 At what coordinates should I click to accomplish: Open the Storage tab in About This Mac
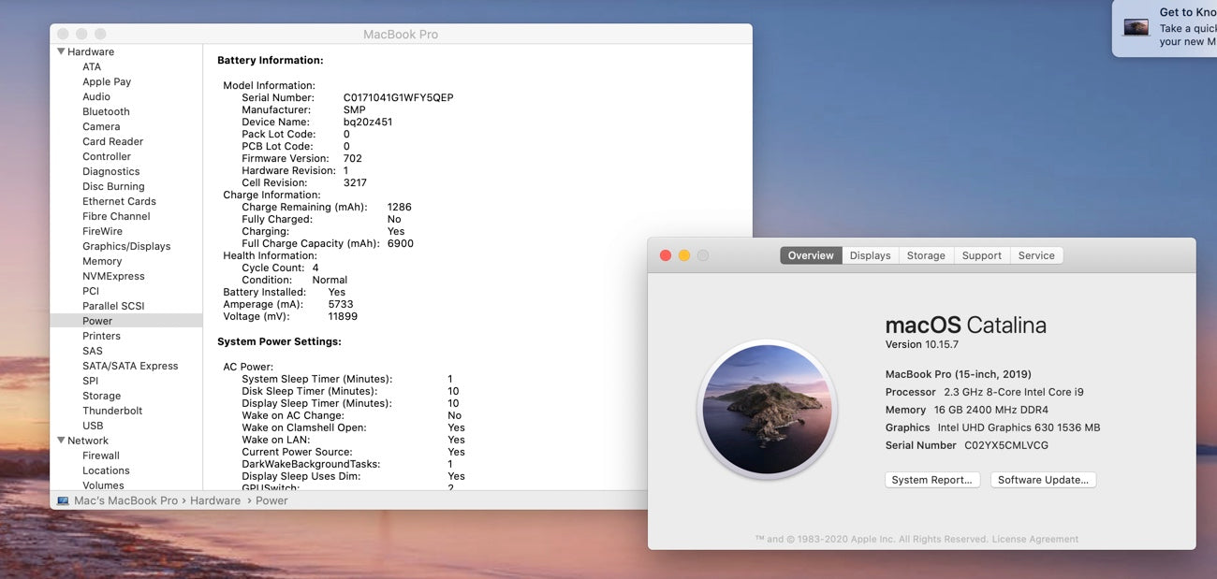coord(926,255)
